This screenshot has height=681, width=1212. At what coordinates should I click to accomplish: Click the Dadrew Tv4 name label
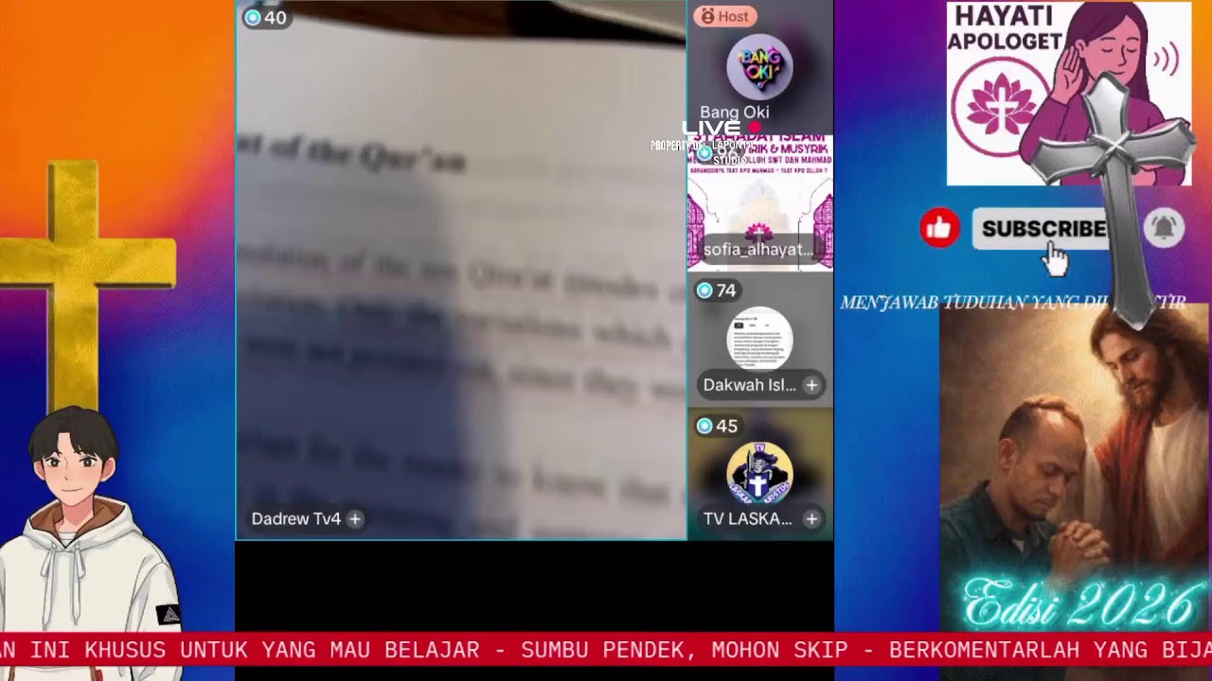point(295,518)
